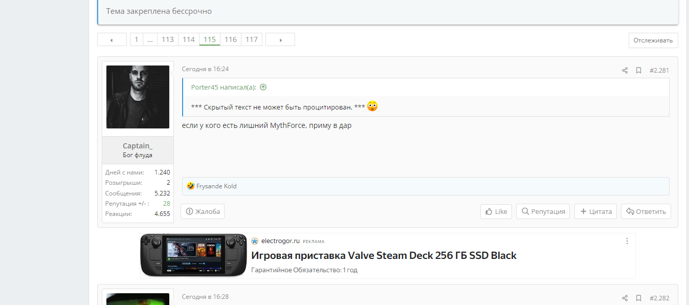Click the flushed emoji in quote

(x=372, y=106)
